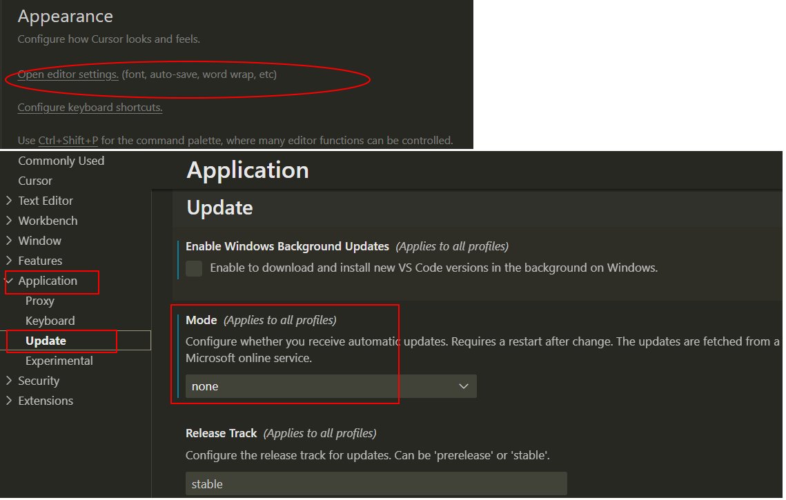Click the Mode setting title
Screen dimensions: 786x500
[202, 320]
